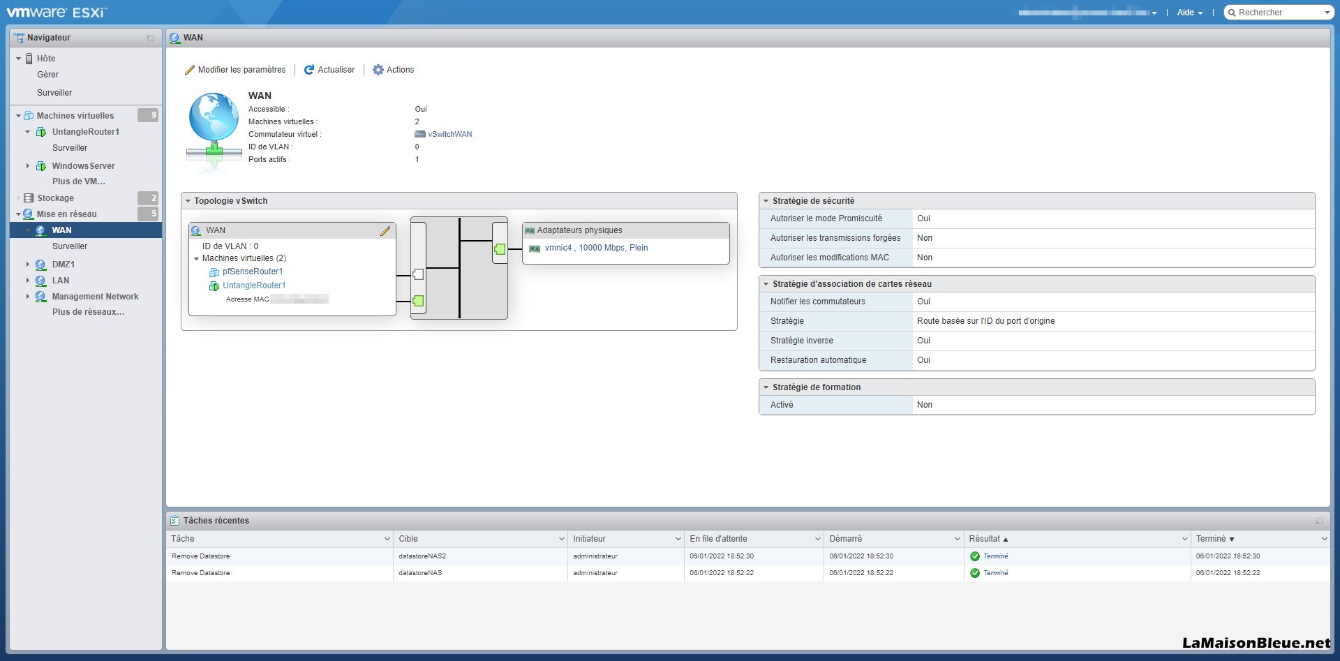Click the Terminé result for datastoreNAS task

coord(995,573)
